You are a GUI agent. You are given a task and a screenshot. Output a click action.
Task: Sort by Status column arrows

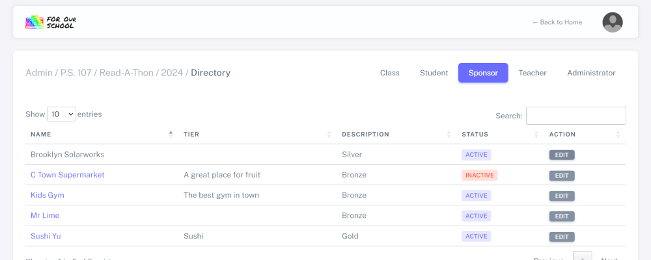point(536,134)
